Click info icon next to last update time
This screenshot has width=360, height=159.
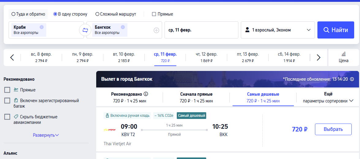tap(352, 79)
